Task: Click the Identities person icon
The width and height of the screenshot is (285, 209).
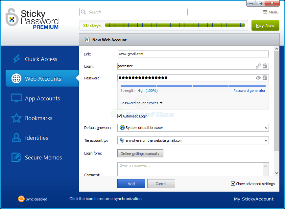Action: [16, 137]
